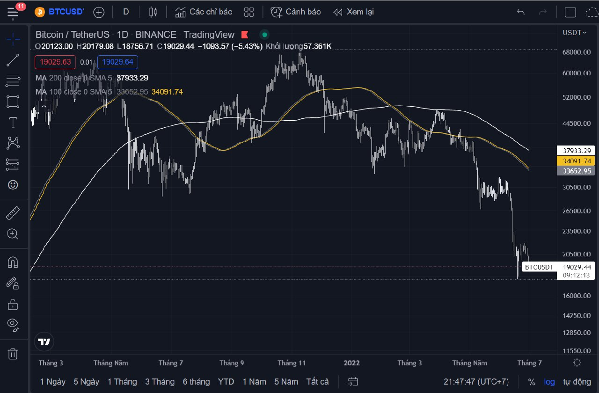This screenshot has width=599, height=393.
Task: Toggle percent scale %
Action: coord(532,382)
